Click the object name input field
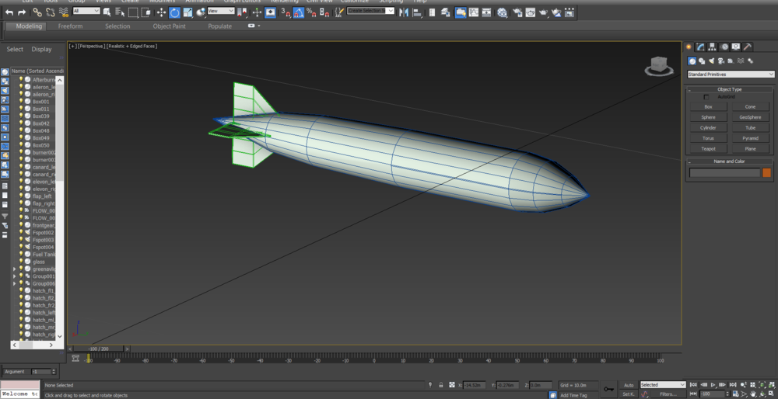The image size is (778, 399). (x=725, y=173)
